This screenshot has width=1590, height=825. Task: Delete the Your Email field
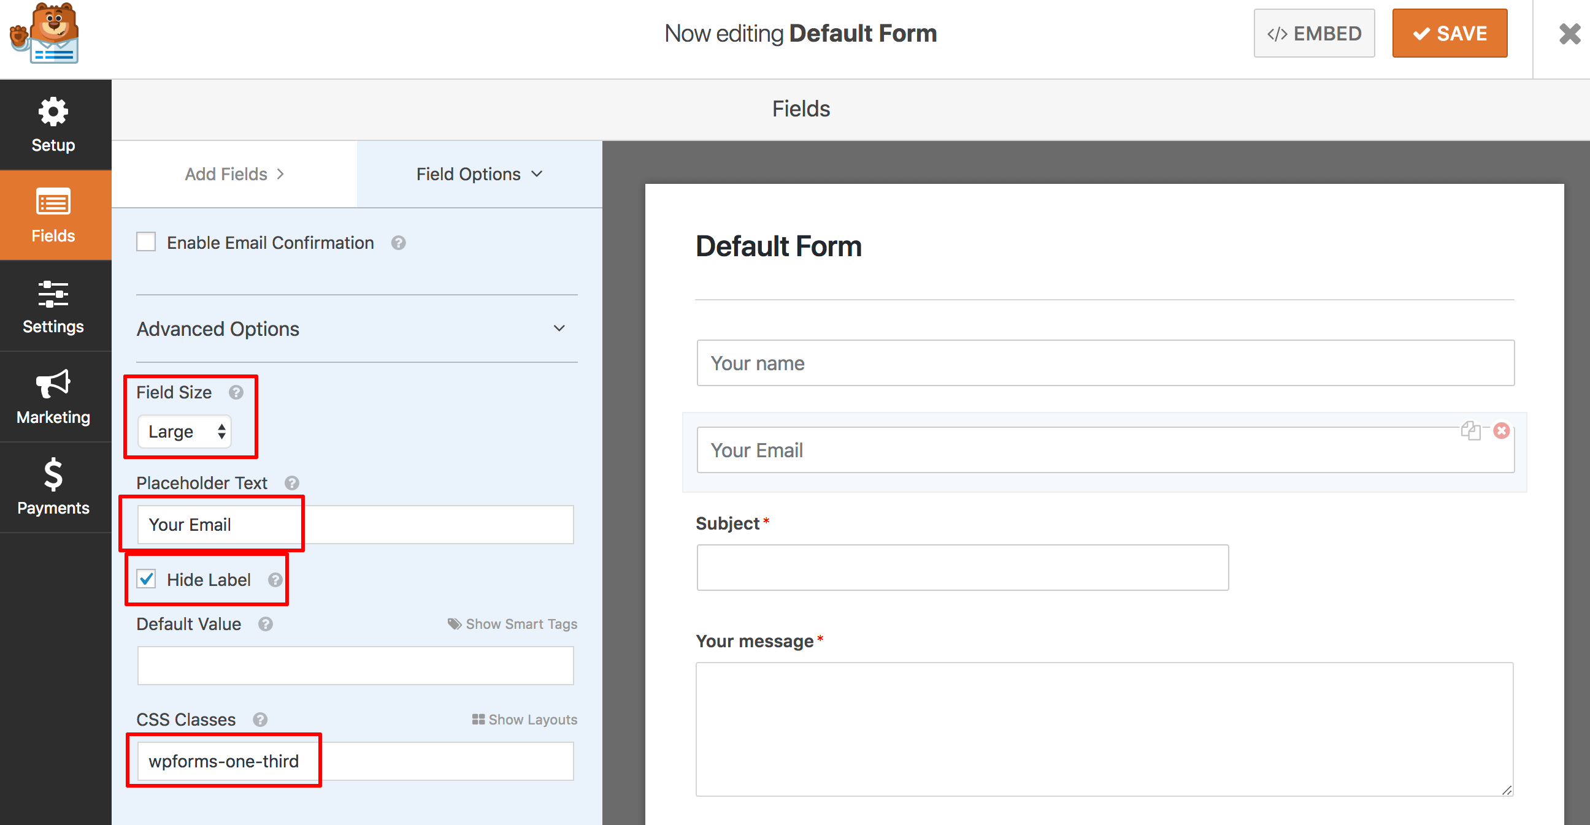[x=1502, y=430]
